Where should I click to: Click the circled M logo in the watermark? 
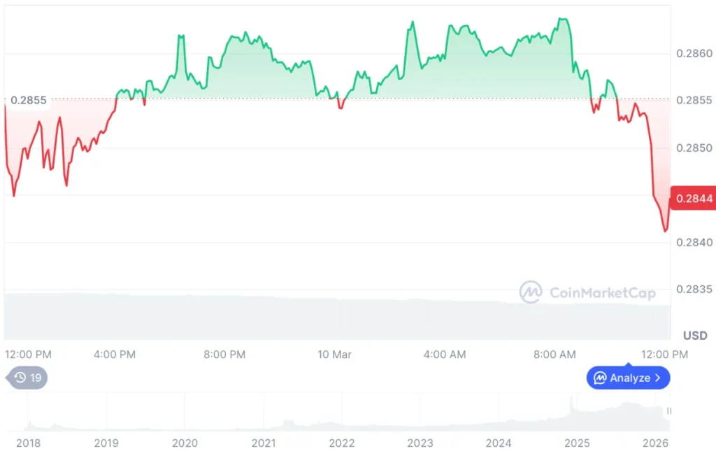(531, 293)
